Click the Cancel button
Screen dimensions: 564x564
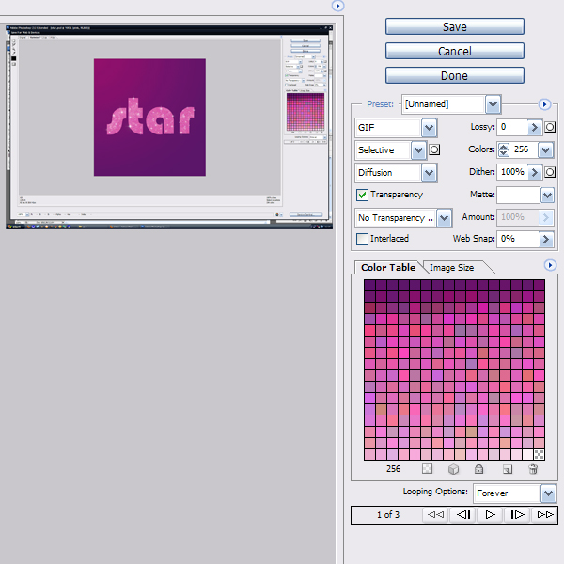455,51
